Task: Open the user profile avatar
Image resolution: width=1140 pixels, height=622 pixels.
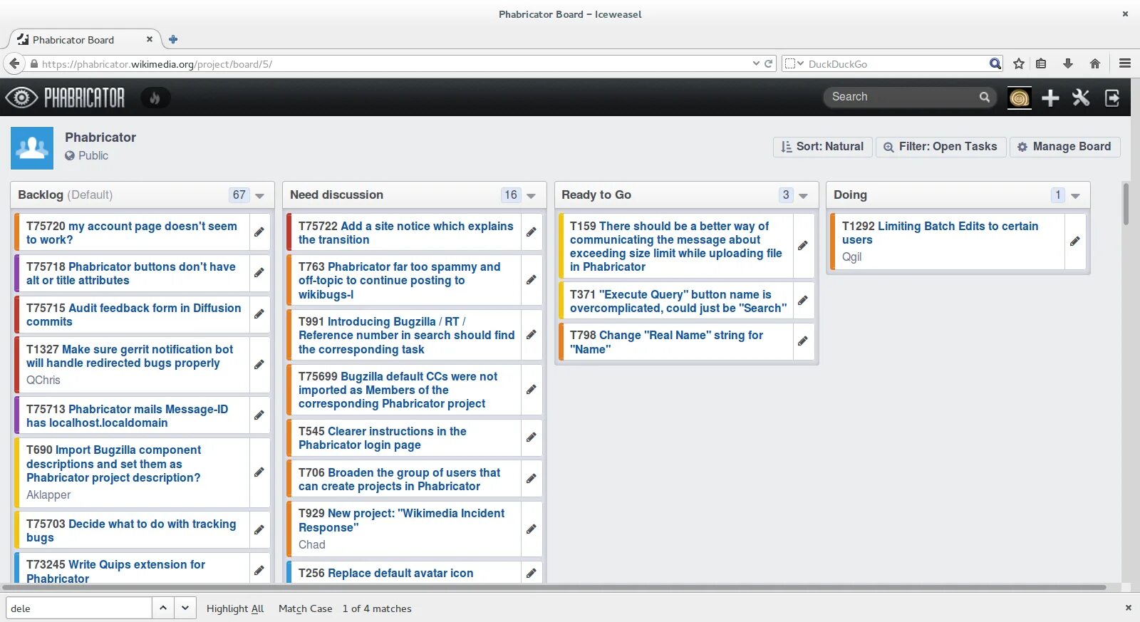Action: pyautogui.click(x=1020, y=98)
